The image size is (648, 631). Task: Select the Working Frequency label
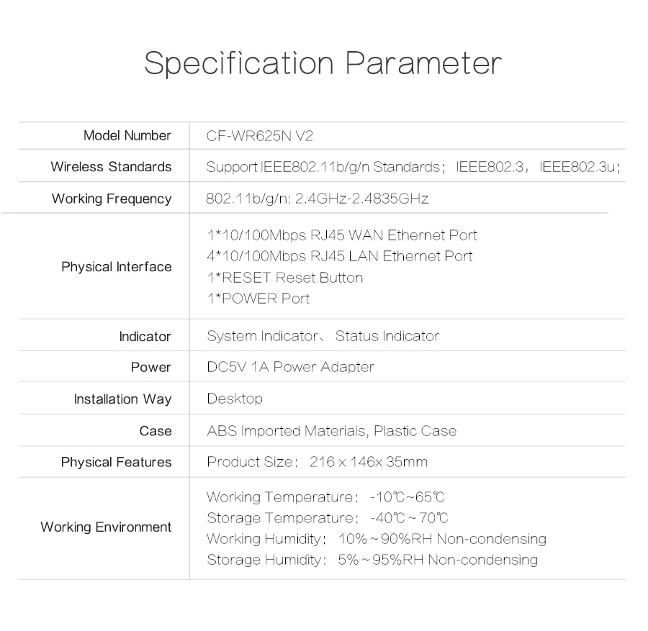112,199
